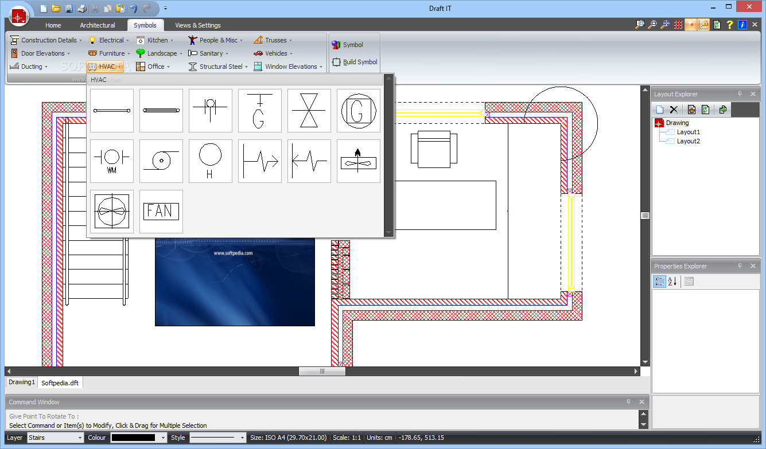
Task: Add new layout in Layout Explorer
Action: (x=660, y=110)
